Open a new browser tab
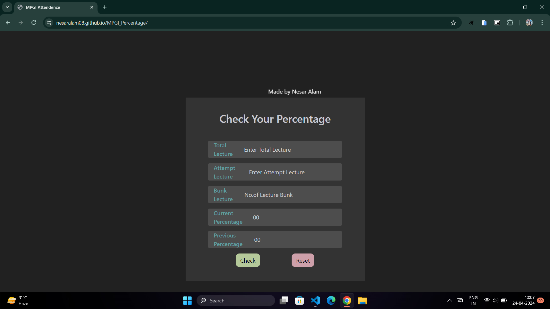Screen dimensions: 550x309 (105, 7)
